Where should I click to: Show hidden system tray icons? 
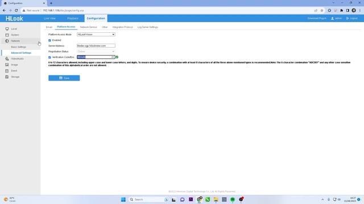click(322, 199)
